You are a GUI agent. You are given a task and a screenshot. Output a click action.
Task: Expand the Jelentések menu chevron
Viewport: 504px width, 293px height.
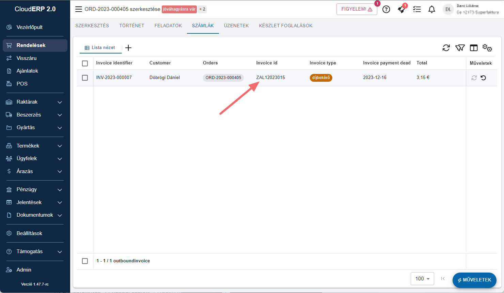(60, 202)
